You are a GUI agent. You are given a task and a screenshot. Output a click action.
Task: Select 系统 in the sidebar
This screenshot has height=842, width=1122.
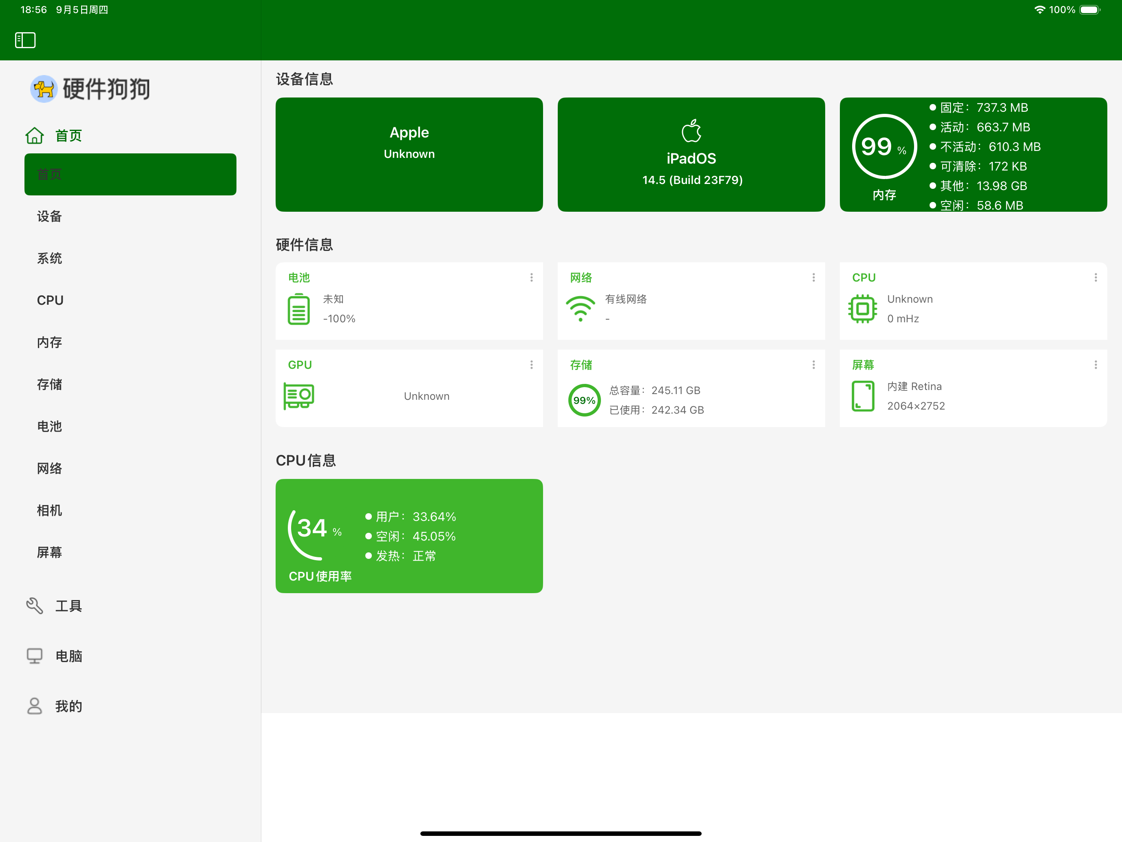click(x=130, y=258)
